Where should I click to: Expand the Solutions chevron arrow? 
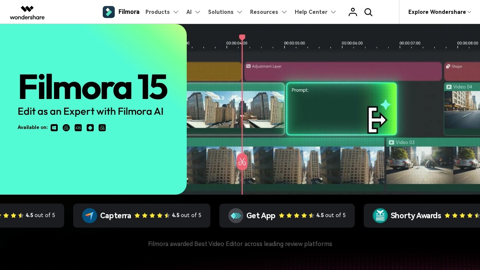(x=240, y=12)
